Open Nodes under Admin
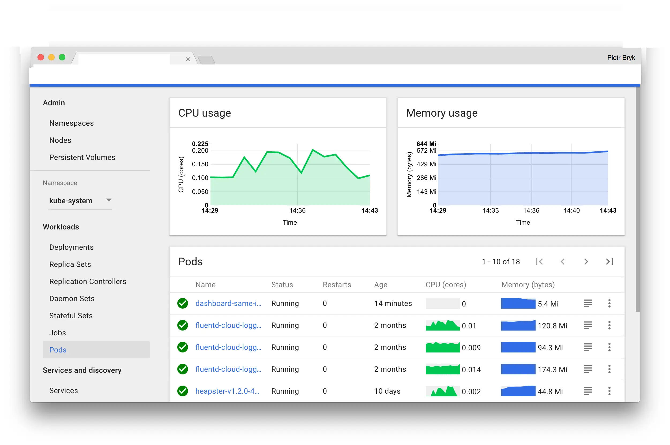Screen dimensions: 670x445 60,140
